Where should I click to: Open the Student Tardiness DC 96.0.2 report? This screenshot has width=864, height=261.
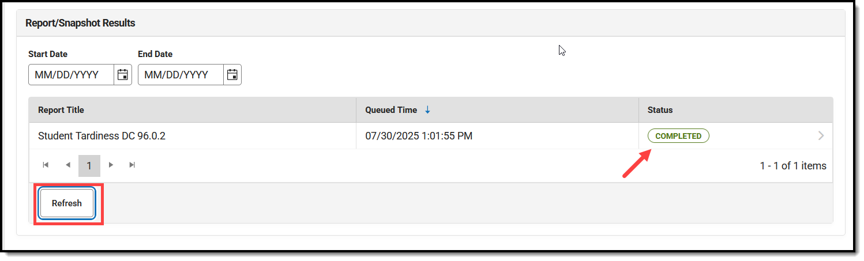click(x=102, y=136)
